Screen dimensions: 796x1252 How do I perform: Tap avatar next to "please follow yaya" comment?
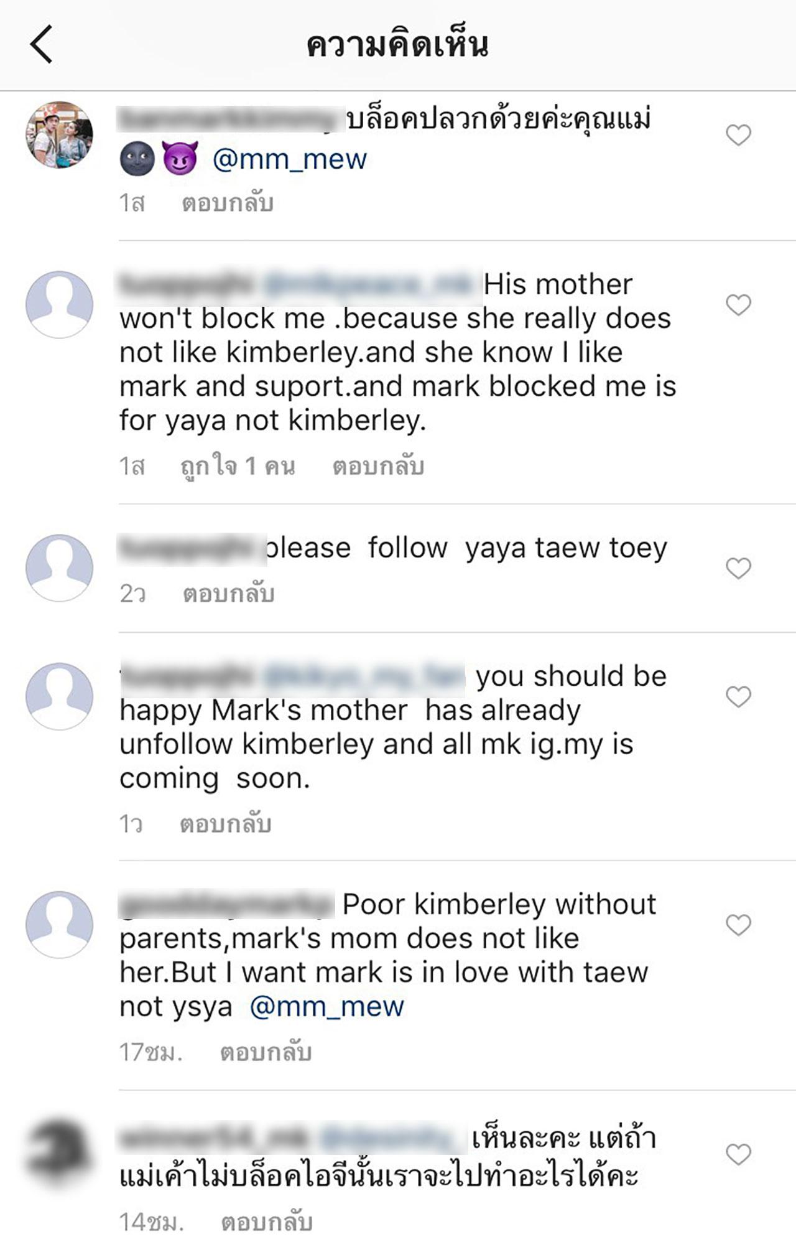click(x=59, y=568)
